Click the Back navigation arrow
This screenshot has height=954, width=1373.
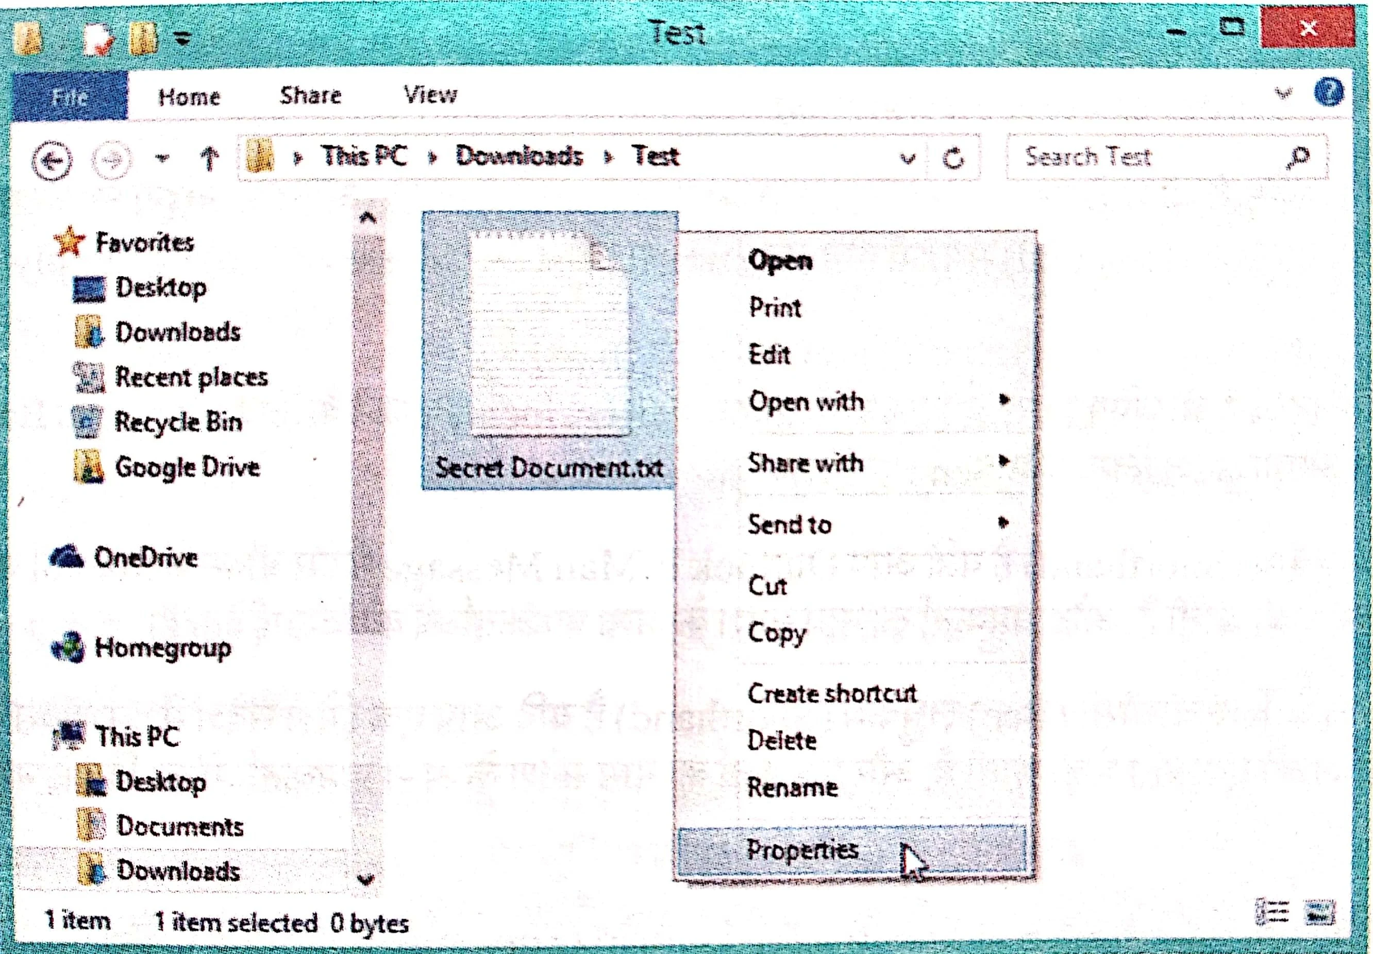pyautogui.click(x=53, y=160)
